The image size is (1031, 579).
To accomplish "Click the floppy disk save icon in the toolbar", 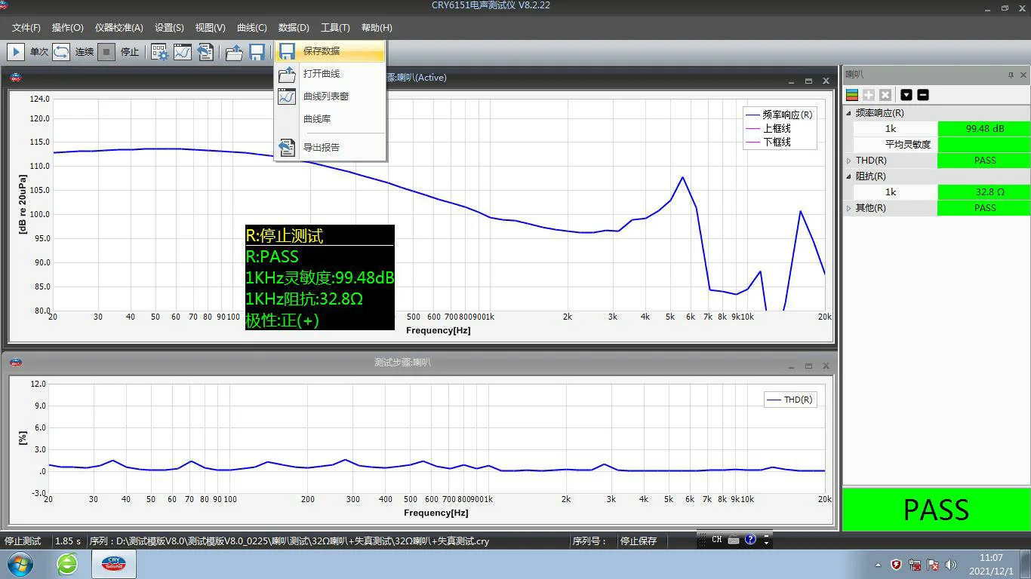I will point(257,52).
